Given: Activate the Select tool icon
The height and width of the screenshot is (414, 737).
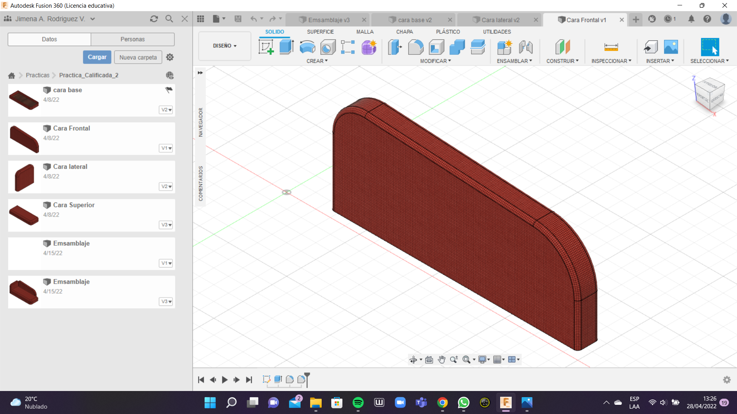Looking at the screenshot, I should (x=710, y=47).
